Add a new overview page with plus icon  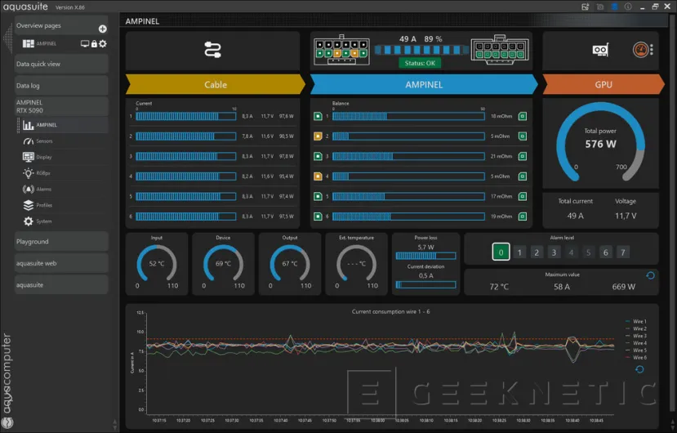click(x=102, y=29)
